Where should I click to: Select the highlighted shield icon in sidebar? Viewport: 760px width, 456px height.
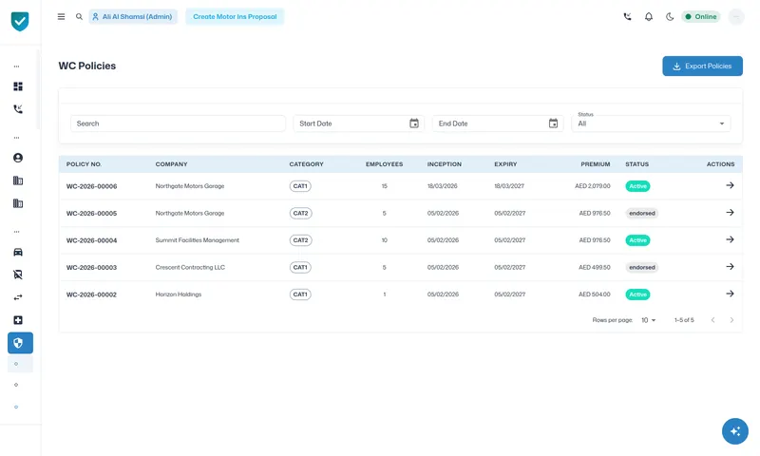click(20, 343)
